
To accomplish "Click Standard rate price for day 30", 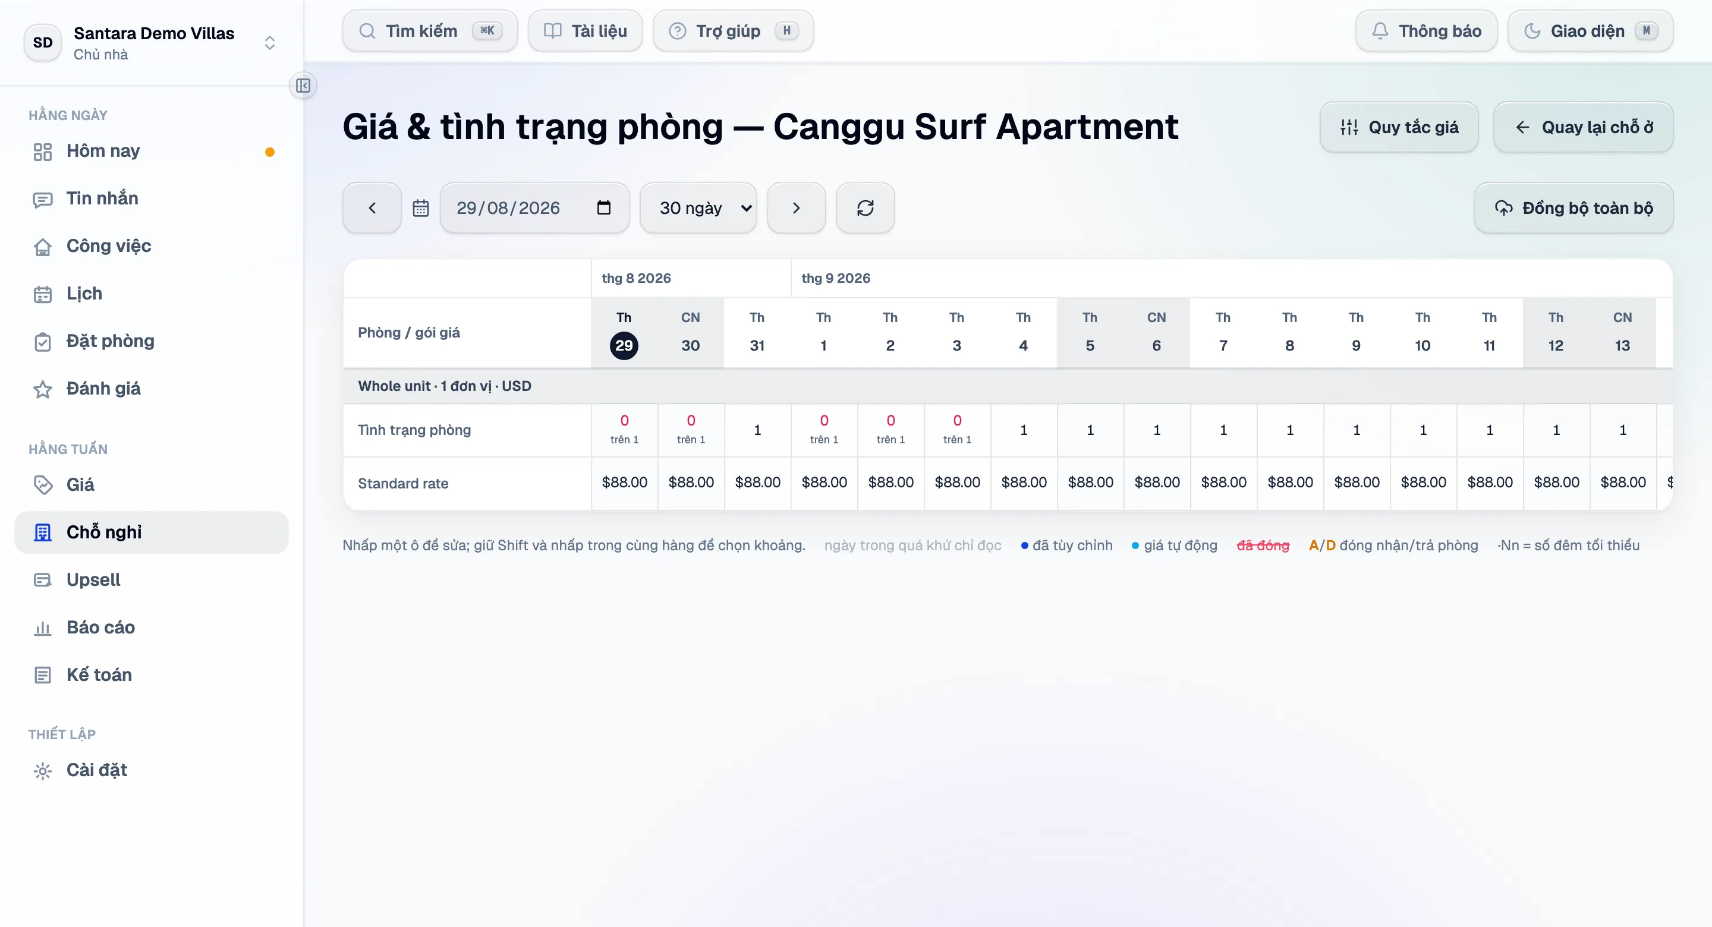I will 691,483.
